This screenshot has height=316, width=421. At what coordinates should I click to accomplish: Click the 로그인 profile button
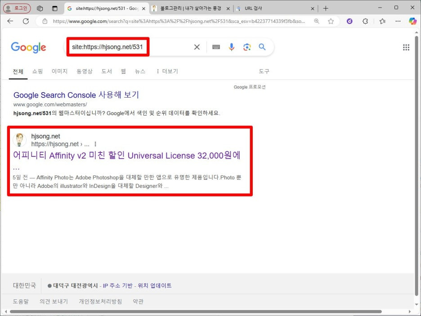(17, 8)
